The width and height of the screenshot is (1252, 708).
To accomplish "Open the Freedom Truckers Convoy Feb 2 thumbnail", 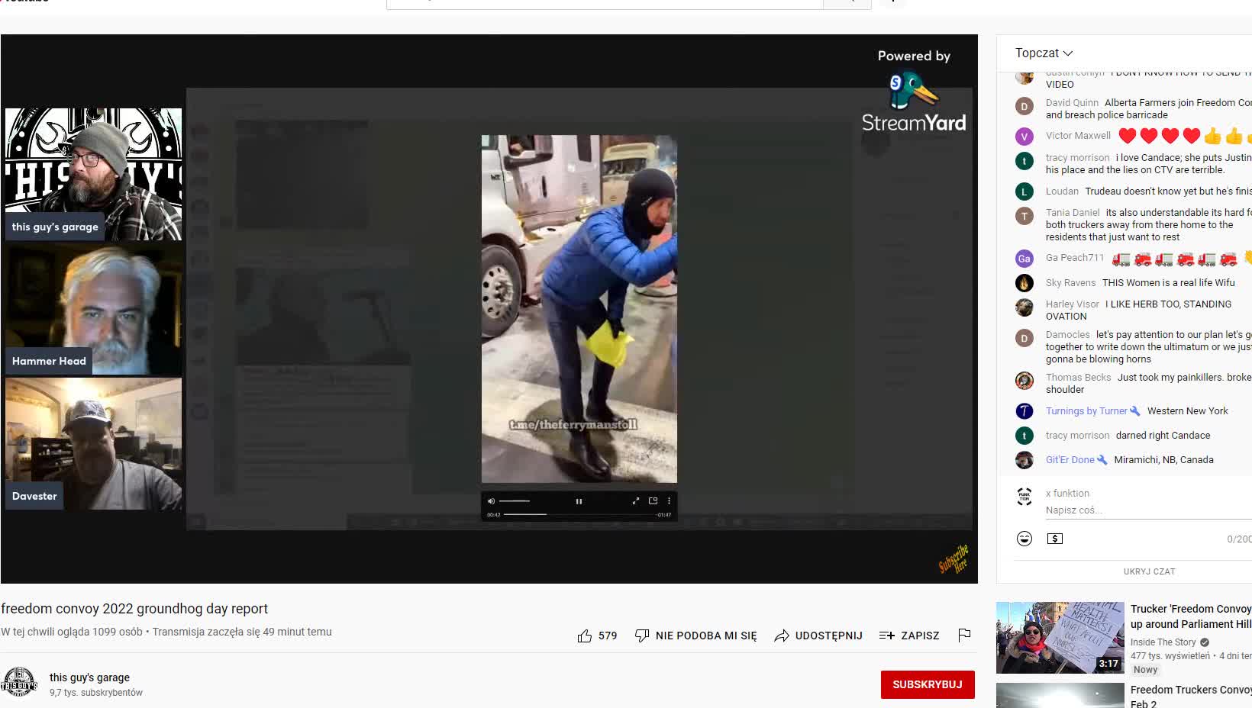I will [x=1060, y=696].
